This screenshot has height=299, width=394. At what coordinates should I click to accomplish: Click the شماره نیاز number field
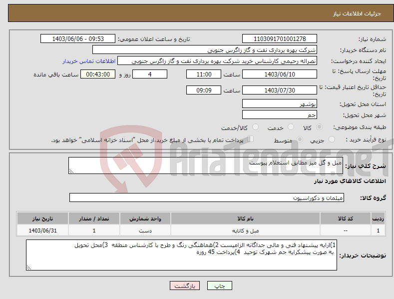coord(280,39)
